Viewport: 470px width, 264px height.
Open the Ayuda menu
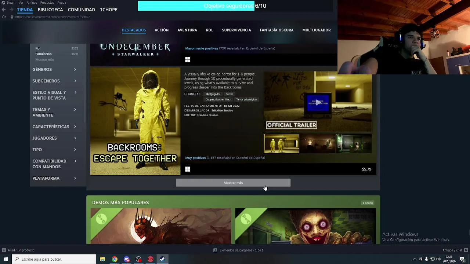(x=62, y=3)
